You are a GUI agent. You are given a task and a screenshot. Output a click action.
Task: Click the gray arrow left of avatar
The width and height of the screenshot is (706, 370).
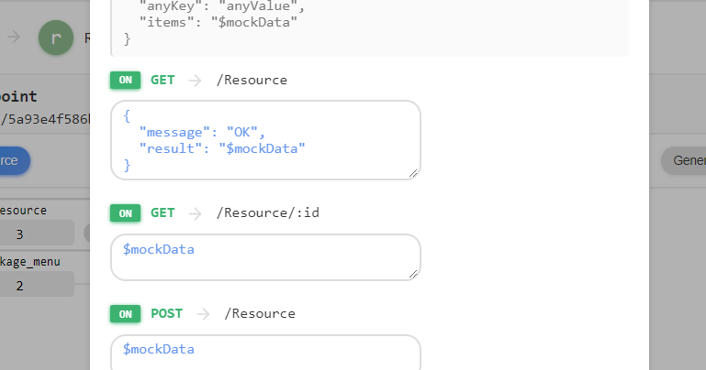click(x=15, y=38)
